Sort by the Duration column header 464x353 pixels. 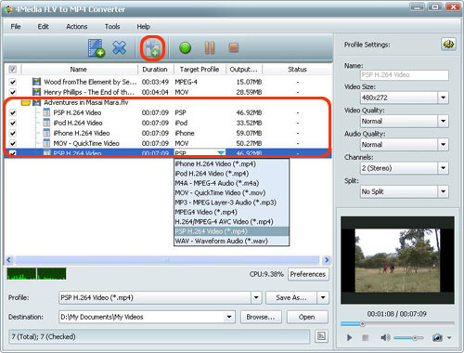tap(155, 70)
